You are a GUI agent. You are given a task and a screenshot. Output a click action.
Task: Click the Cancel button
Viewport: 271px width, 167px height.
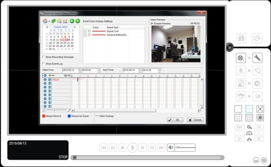195,120
